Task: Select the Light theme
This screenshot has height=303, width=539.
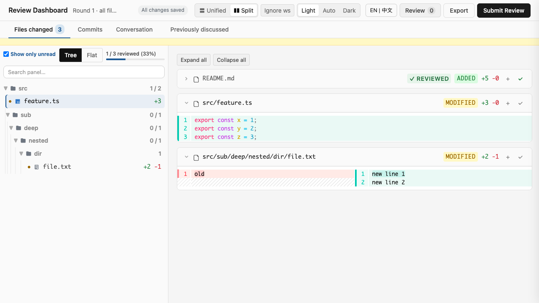Action: [308, 11]
